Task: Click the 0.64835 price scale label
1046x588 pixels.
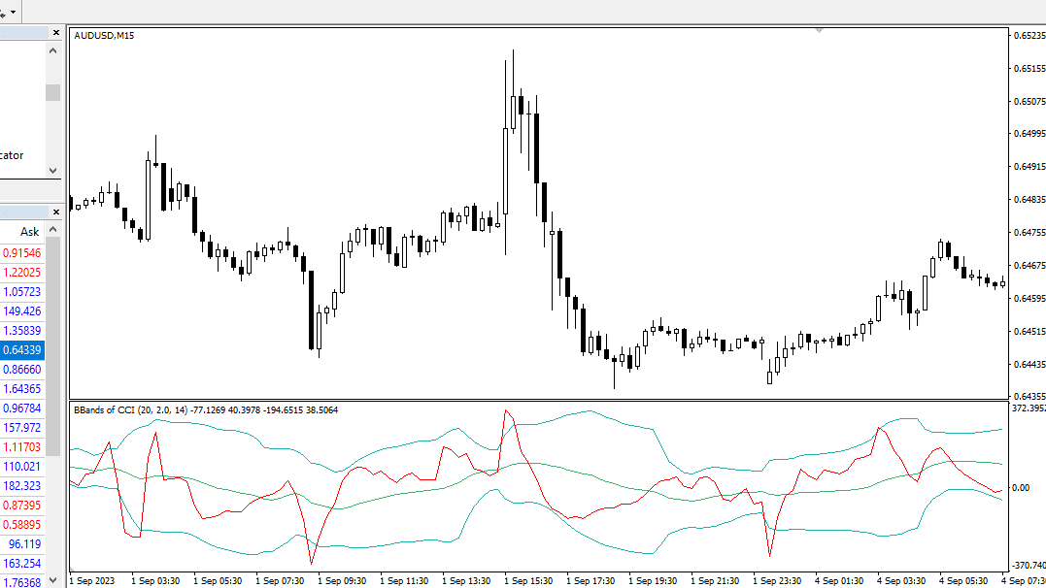Action: tap(1029, 199)
